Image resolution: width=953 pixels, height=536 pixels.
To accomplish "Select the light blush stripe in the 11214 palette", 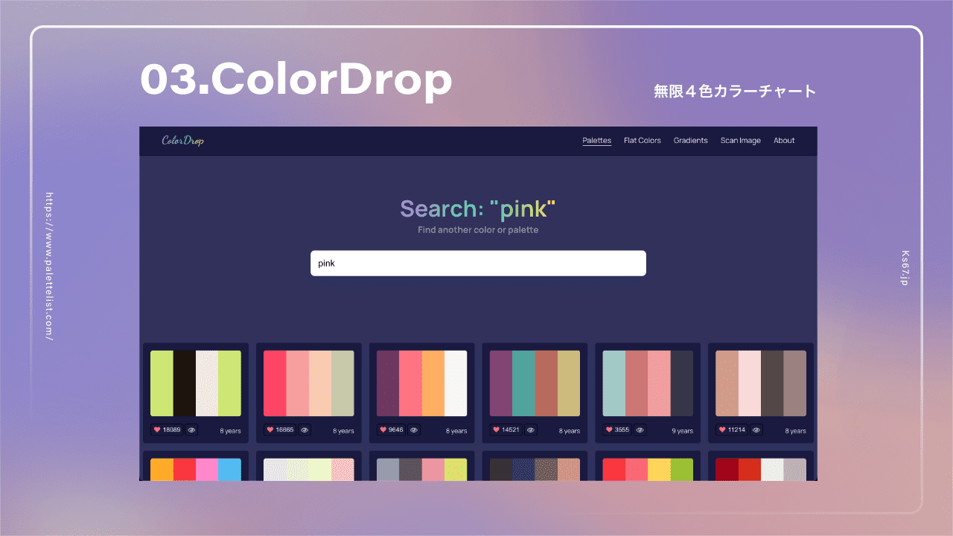I will click(x=750, y=383).
